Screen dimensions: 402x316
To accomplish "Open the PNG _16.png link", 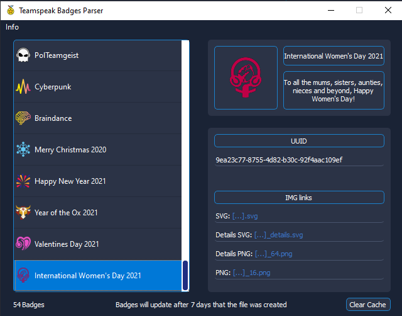I will point(252,273).
